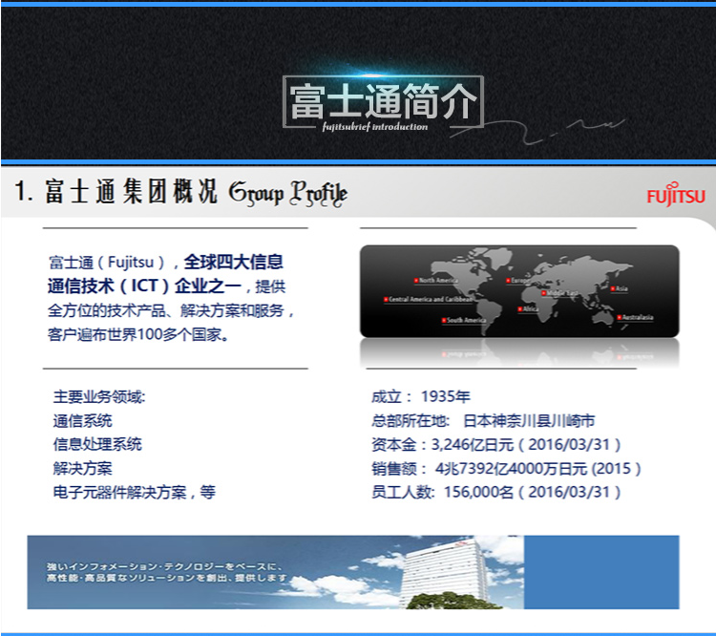Click the 'fujitsubrief introduction' subtitle
716x636 pixels.
point(375,127)
